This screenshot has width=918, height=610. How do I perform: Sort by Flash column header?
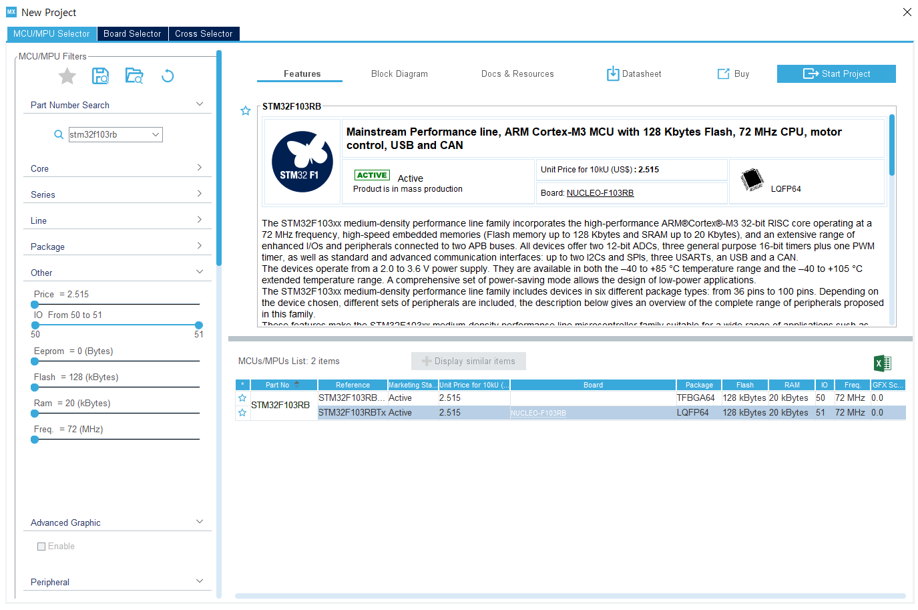(x=745, y=385)
